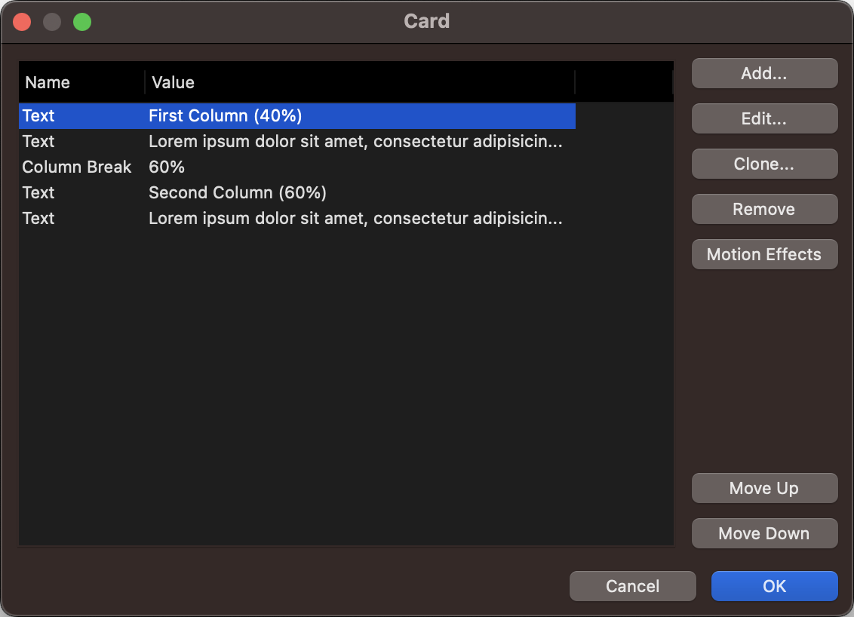Screen dimensions: 854x617
Task: Select the First Column (40%) text row
Action: pyautogui.click(x=225, y=116)
